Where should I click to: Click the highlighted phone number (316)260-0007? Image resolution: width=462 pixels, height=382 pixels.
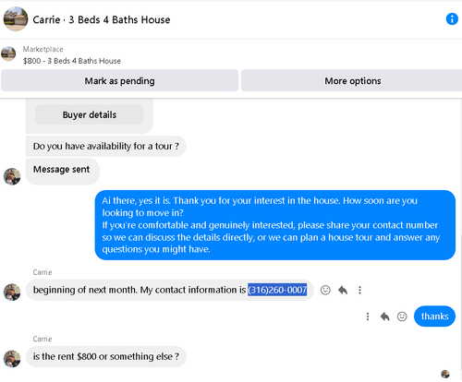click(x=277, y=290)
